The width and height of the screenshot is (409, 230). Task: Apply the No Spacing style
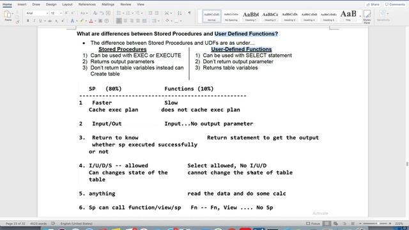point(231,16)
